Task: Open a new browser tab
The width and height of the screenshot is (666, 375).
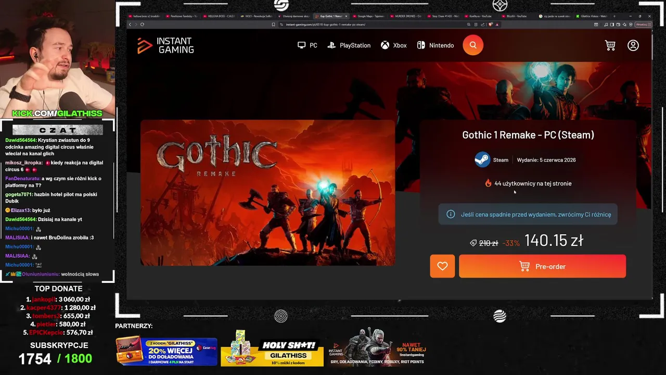Action: [614, 16]
